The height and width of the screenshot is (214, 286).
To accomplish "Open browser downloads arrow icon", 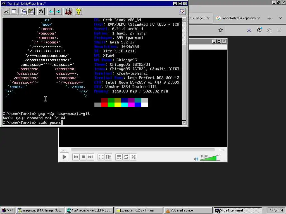I will (x=249, y=30).
